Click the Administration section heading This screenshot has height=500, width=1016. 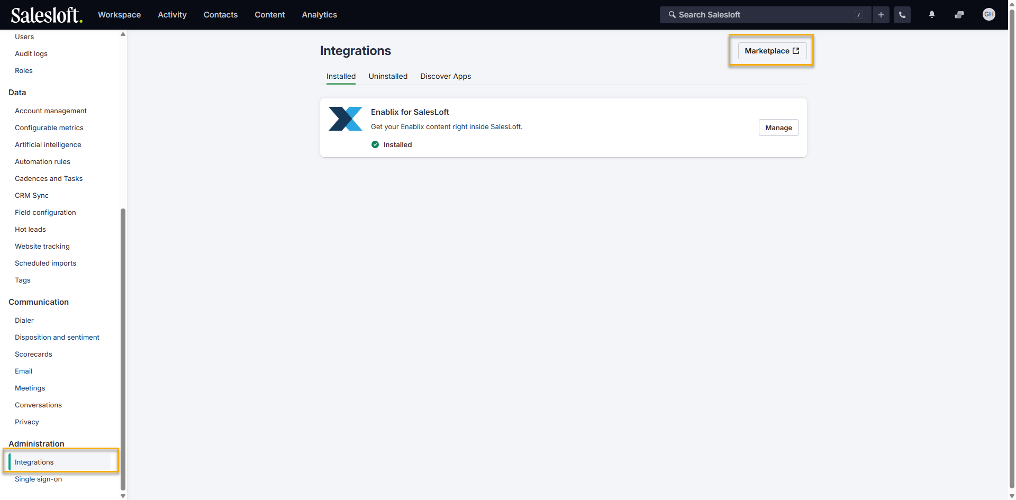coord(37,443)
